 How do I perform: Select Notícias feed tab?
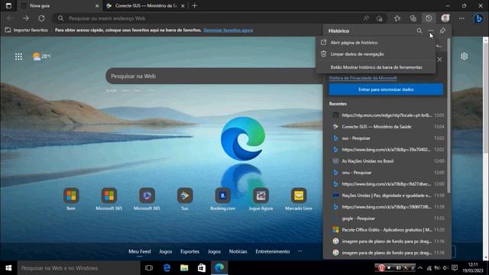pos(238,251)
